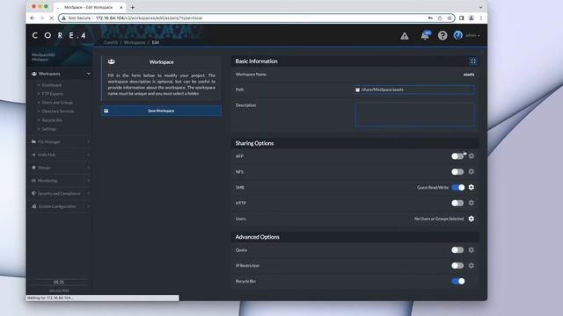Screen dimensions: 563x316
Task: Enable the NFS sharing toggle
Action: pos(457,172)
